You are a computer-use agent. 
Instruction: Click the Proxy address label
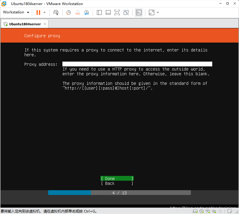coord(41,64)
